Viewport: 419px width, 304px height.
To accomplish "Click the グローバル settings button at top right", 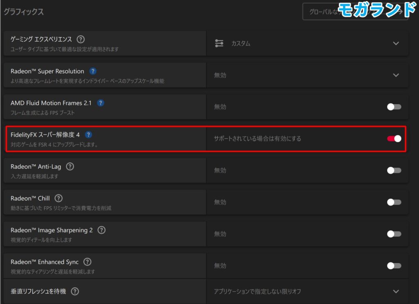I will pos(355,11).
